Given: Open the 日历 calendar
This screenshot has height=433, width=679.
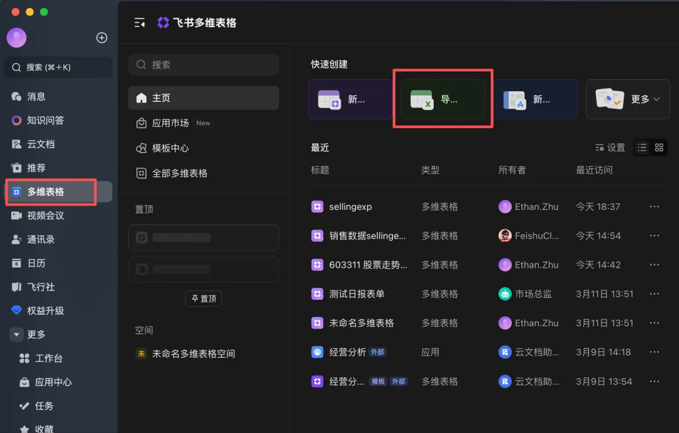Looking at the screenshot, I should (x=58, y=263).
